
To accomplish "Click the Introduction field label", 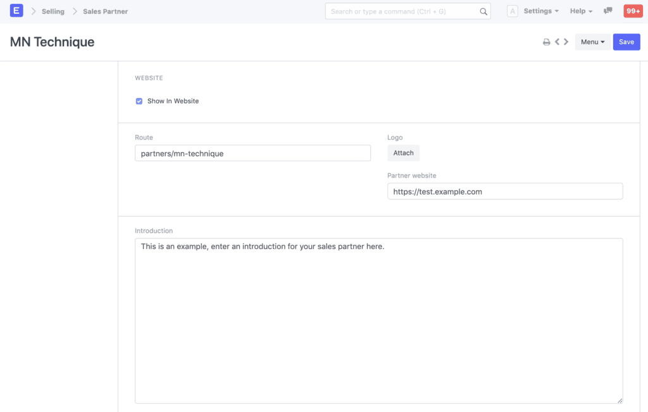I will [x=154, y=231].
